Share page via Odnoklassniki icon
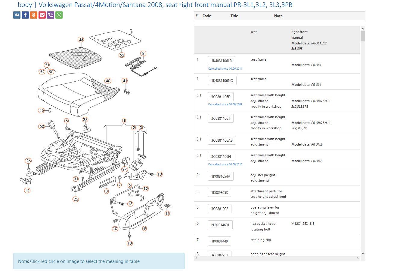This screenshot has width=400, height=271. point(34,15)
